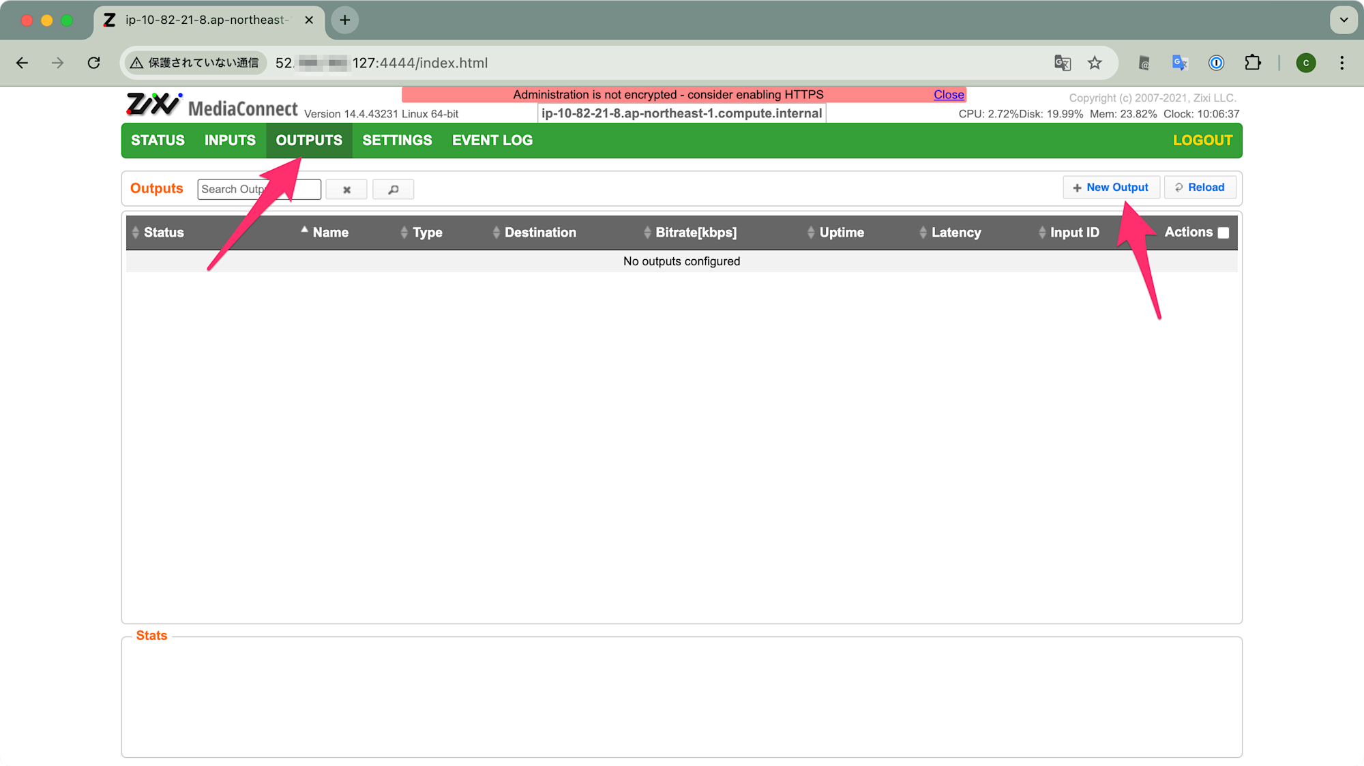Open the 1Password extension icon

point(1216,63)
